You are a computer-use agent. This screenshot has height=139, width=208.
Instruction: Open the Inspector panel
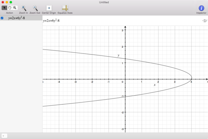point(201,8)
